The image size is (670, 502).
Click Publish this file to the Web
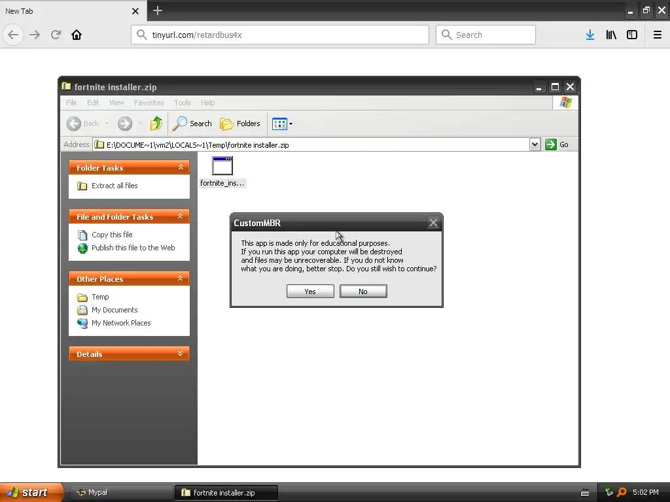point(133,248)
